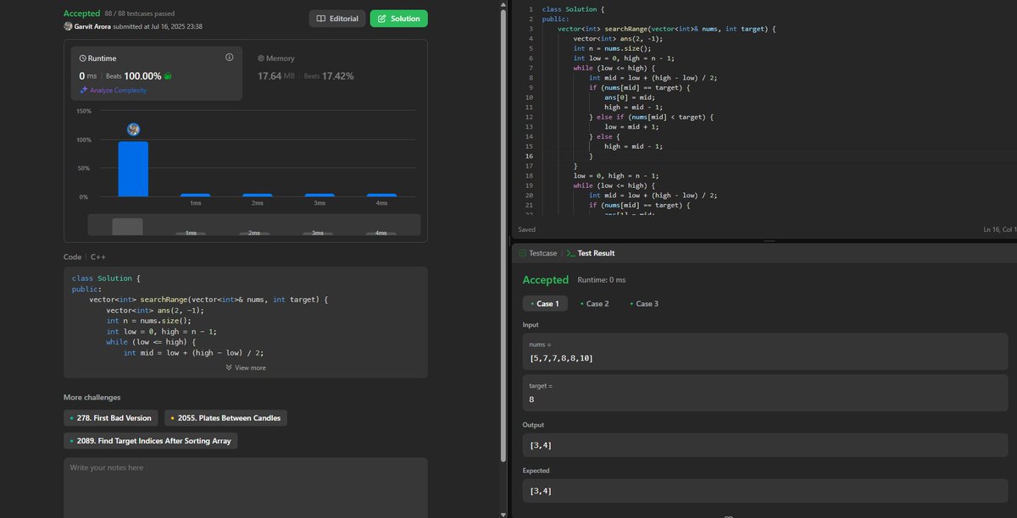Screen dimensions: 1017x518
Task: Switch to the Testcase tab
Action: tap(537, 253)
